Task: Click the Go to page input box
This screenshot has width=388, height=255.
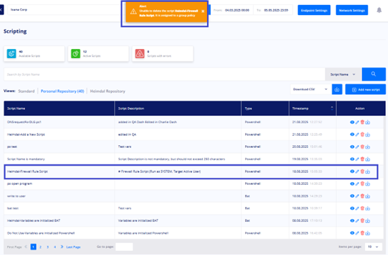Action: [124, 247]
